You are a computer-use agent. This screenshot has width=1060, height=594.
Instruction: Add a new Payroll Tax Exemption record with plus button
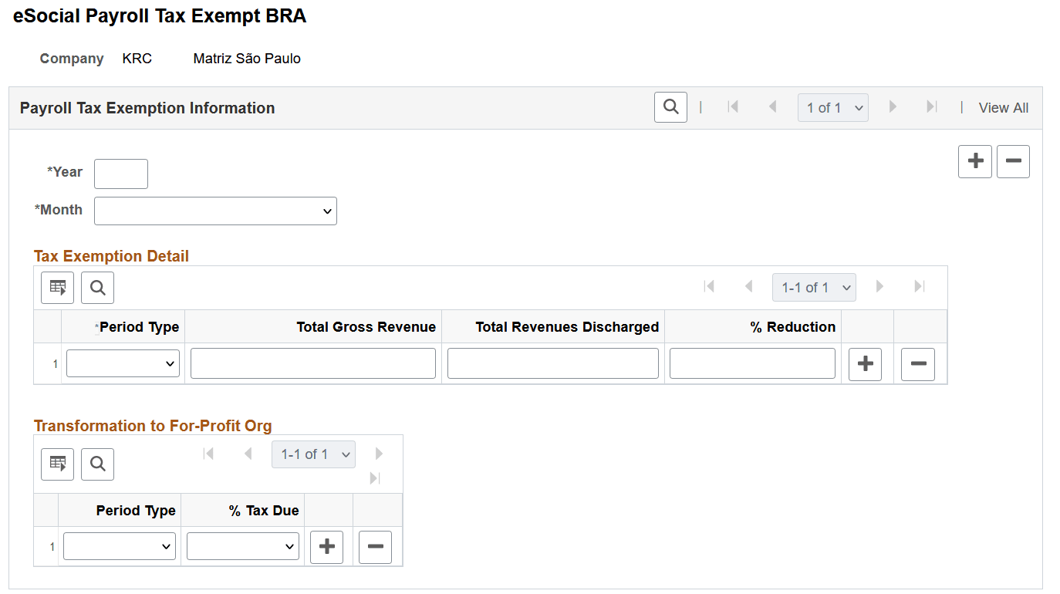point(974,161)
